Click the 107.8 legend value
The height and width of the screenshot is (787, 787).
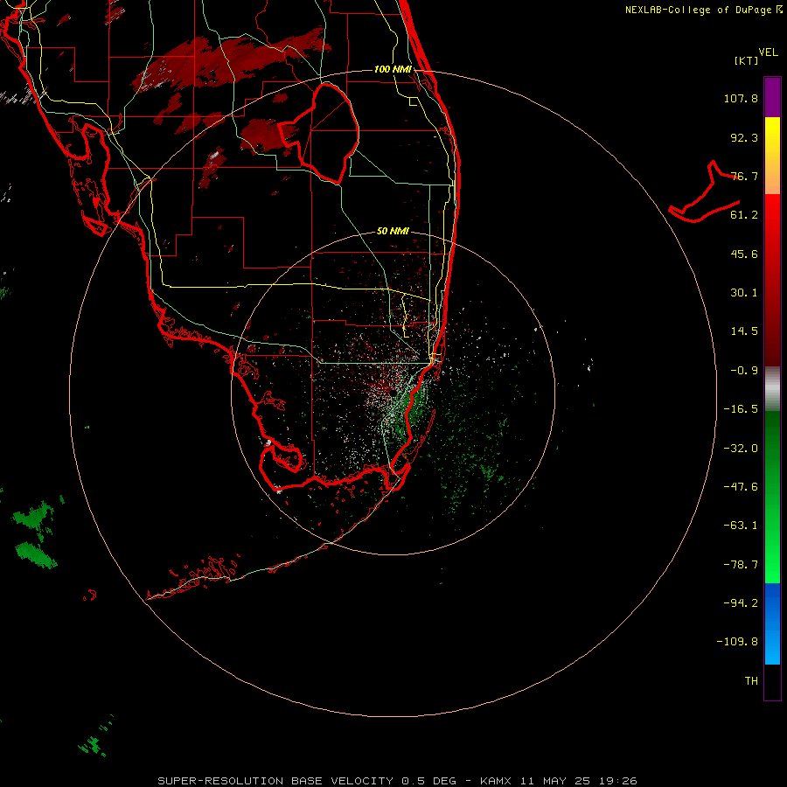click(x=741, y=98)
